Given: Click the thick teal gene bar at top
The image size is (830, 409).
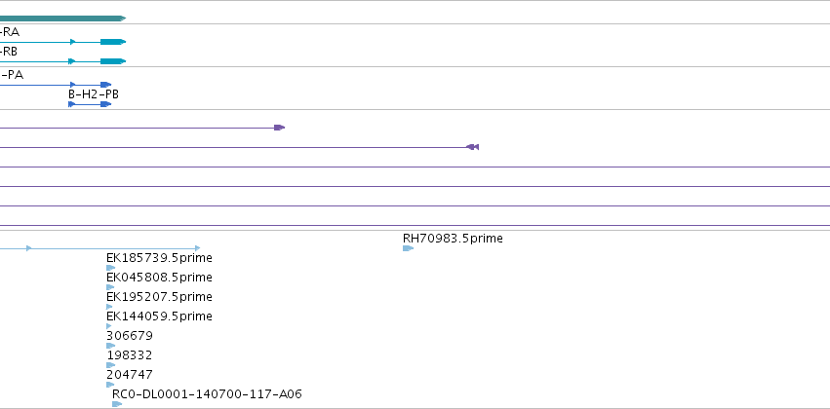Looking at the screenshot, I should coord(63,19).
